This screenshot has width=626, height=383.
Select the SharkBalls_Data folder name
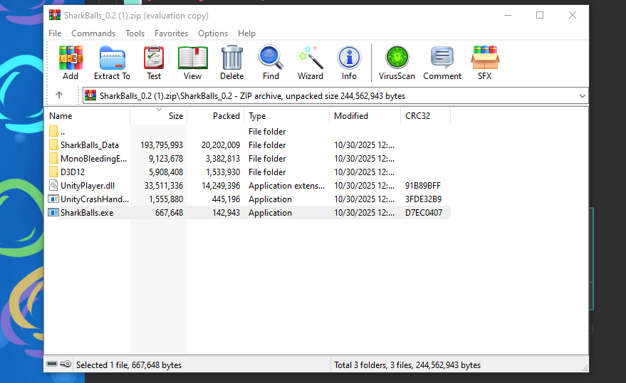pyautogui.click(x=90, y=145)
